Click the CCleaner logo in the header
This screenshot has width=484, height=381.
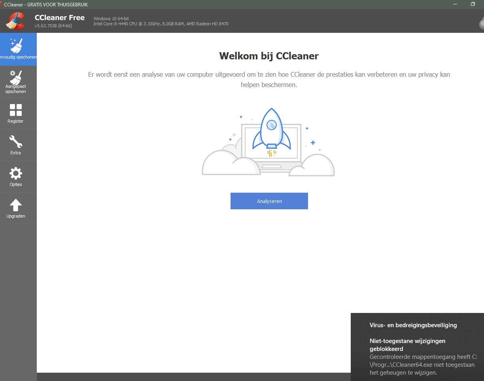[x=15, y=21]
